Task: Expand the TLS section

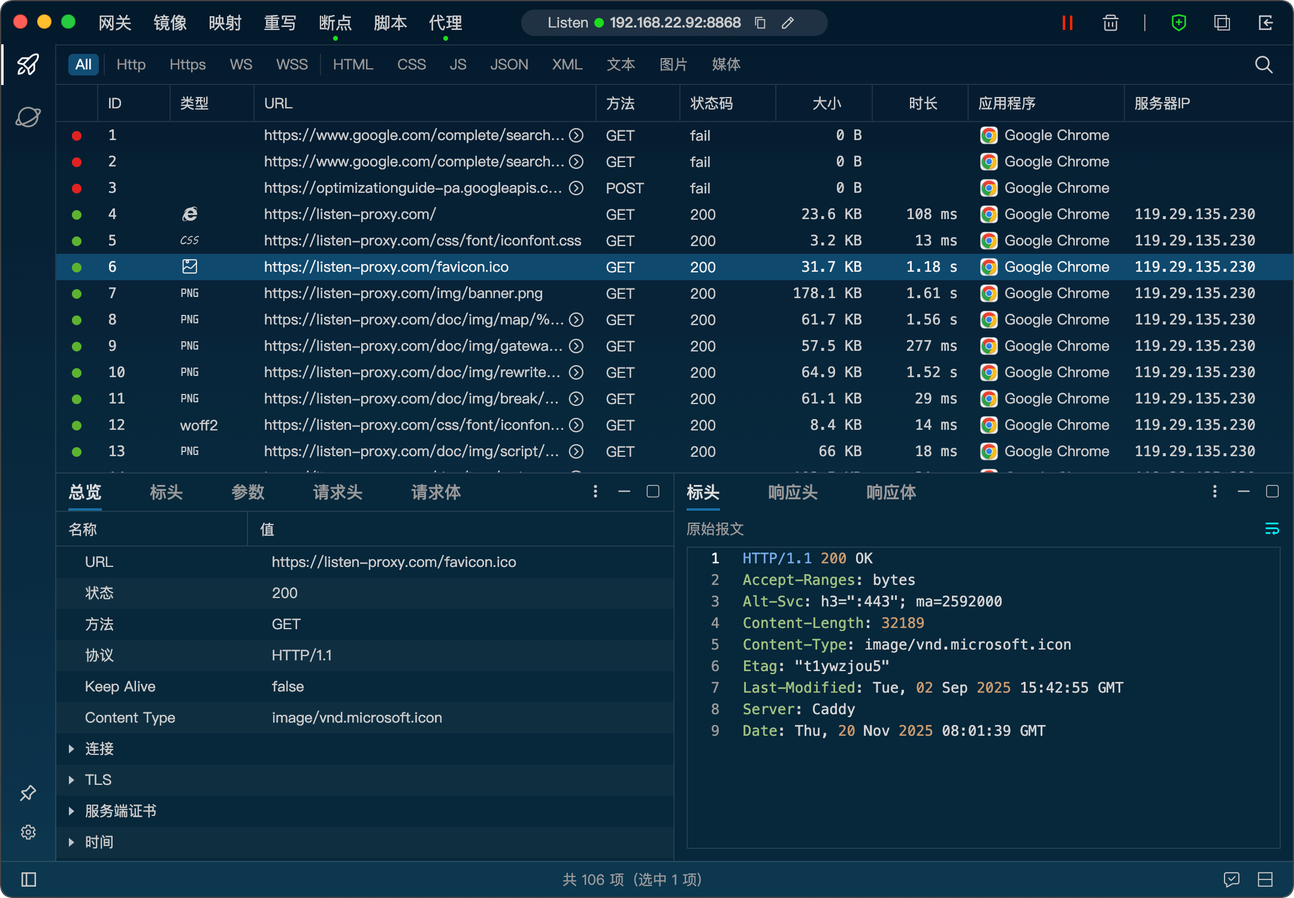Action: [x=71, y=780]
